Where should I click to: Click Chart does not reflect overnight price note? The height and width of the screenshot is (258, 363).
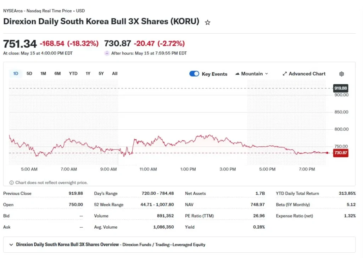pyautogui.click(x=51, y=183)
